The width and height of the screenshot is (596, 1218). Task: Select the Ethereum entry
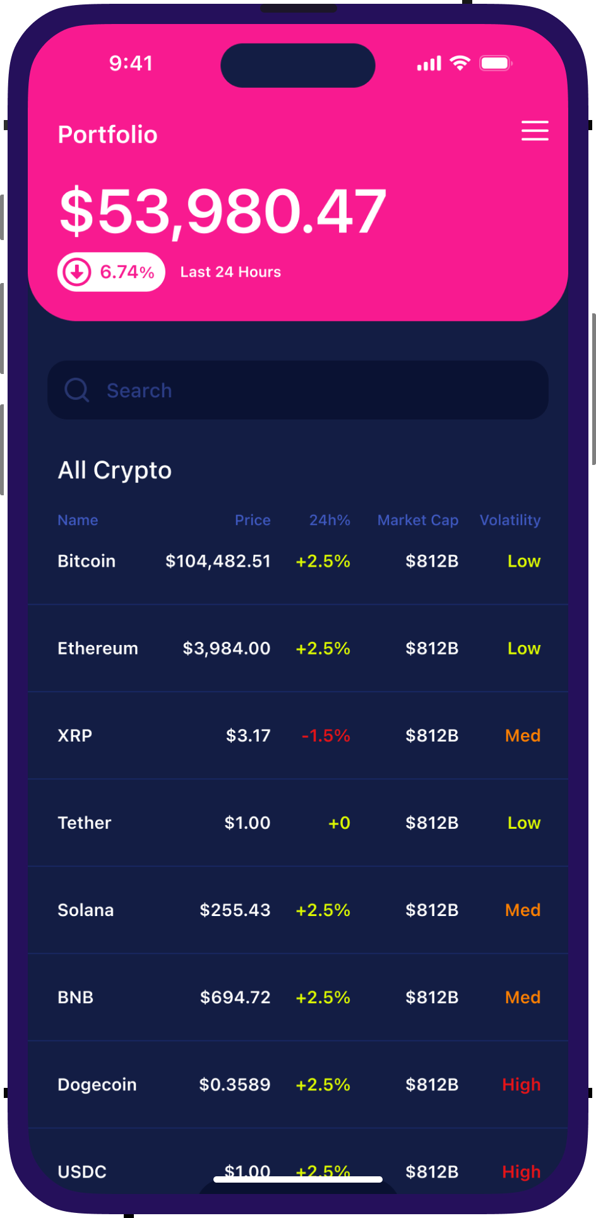[x=98, y=648]
